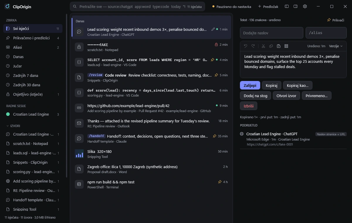Screen dimensions: 352x223
Task: Open the Croatian Lead Engine work session
Action: tap(33, 114)
